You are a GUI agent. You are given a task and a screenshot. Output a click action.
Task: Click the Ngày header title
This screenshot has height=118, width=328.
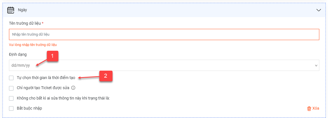click(x=22, y=10)
